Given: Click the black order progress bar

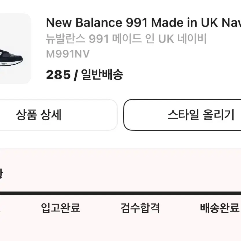Looking at the screenshot, I should click(120, 193).
